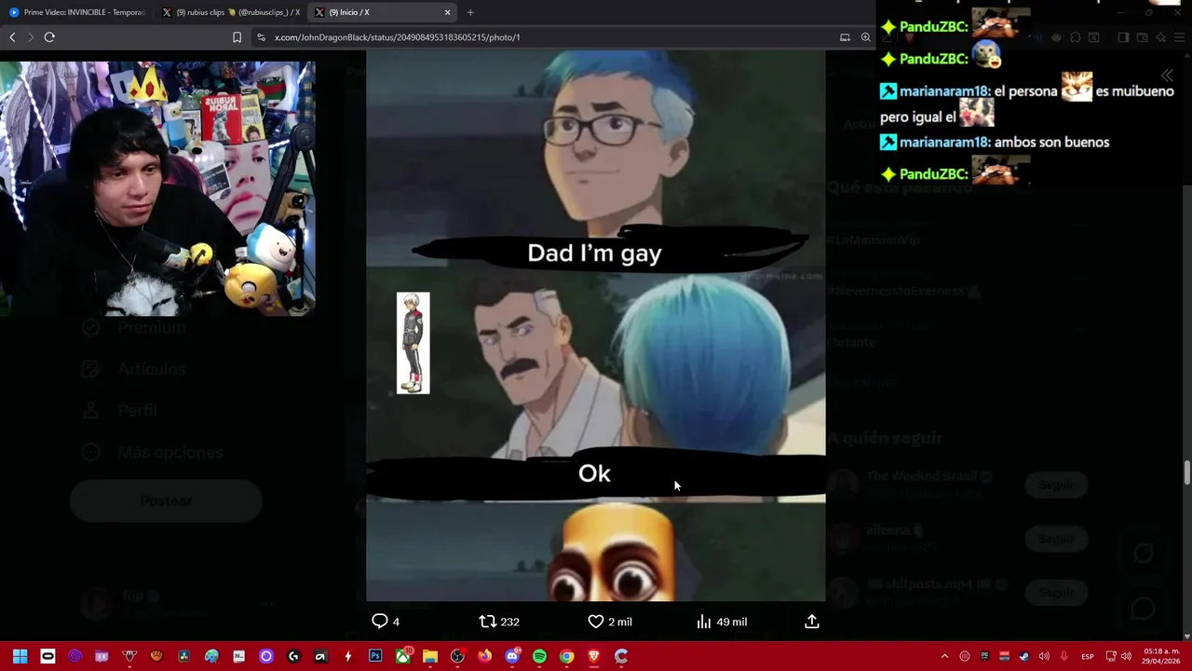Follow The Weeknd Brasil with Seguir
1192x671 pixels.
pyautogui.click(x=1056, y=485)
